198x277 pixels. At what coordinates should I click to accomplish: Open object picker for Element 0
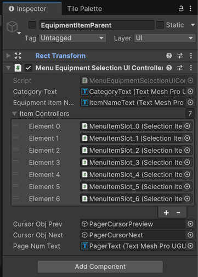(x=187, y=126)
